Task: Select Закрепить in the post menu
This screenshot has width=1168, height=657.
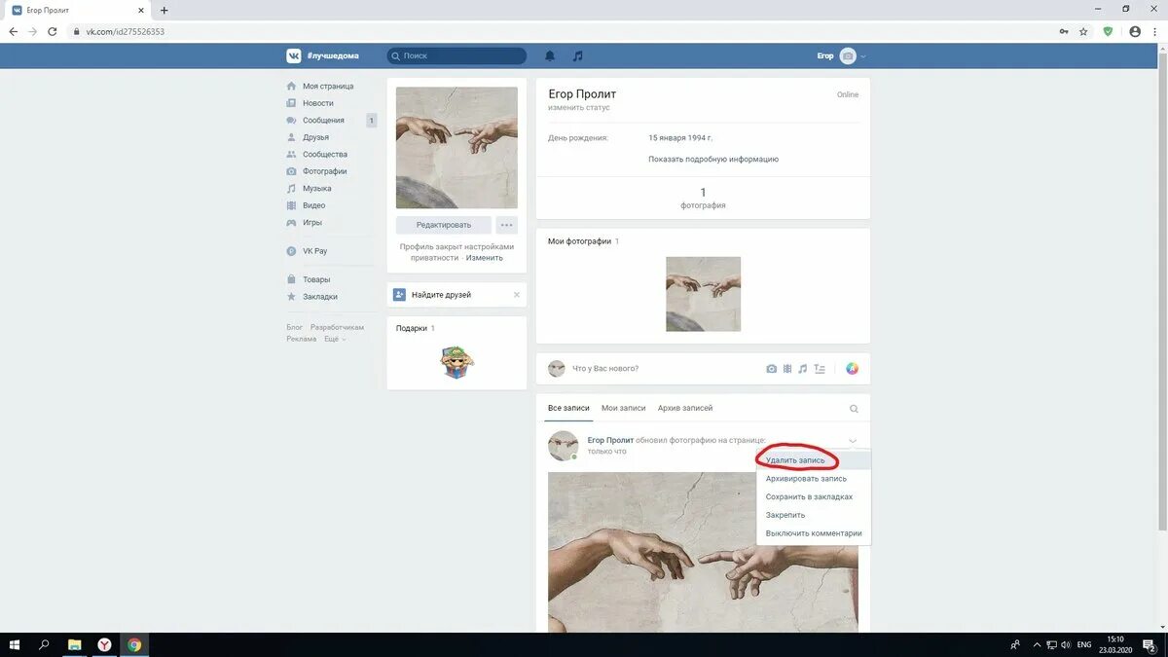Action: coord(785,515)
